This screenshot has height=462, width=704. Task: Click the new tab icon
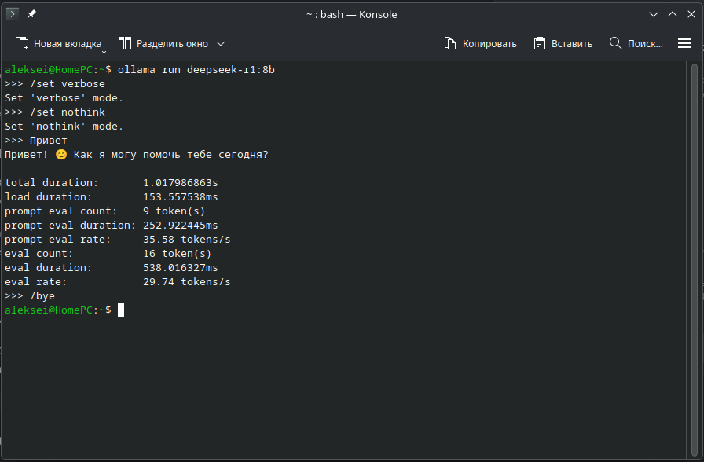tap(22, 43)
